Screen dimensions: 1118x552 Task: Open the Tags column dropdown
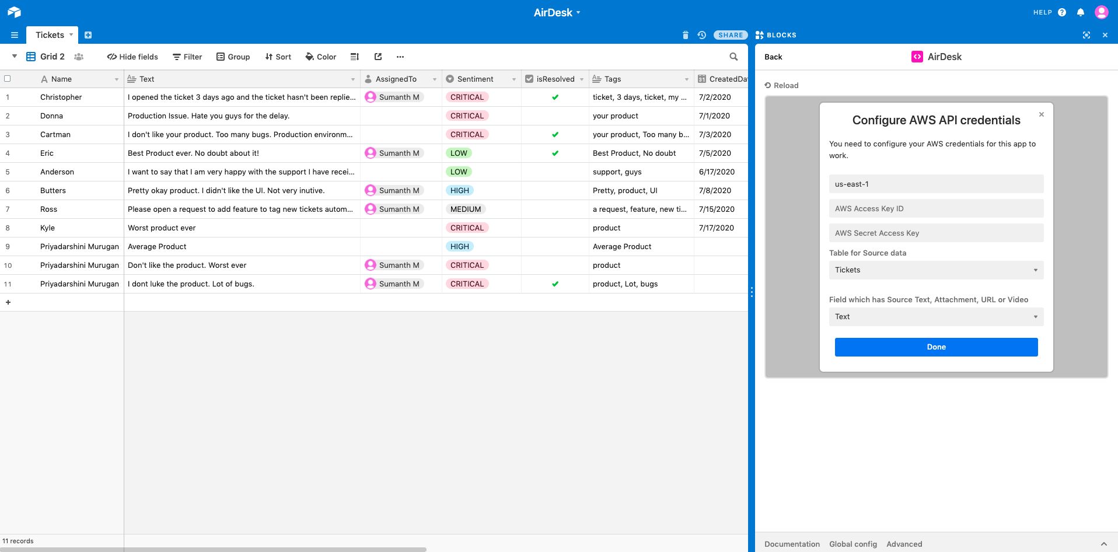687,79
